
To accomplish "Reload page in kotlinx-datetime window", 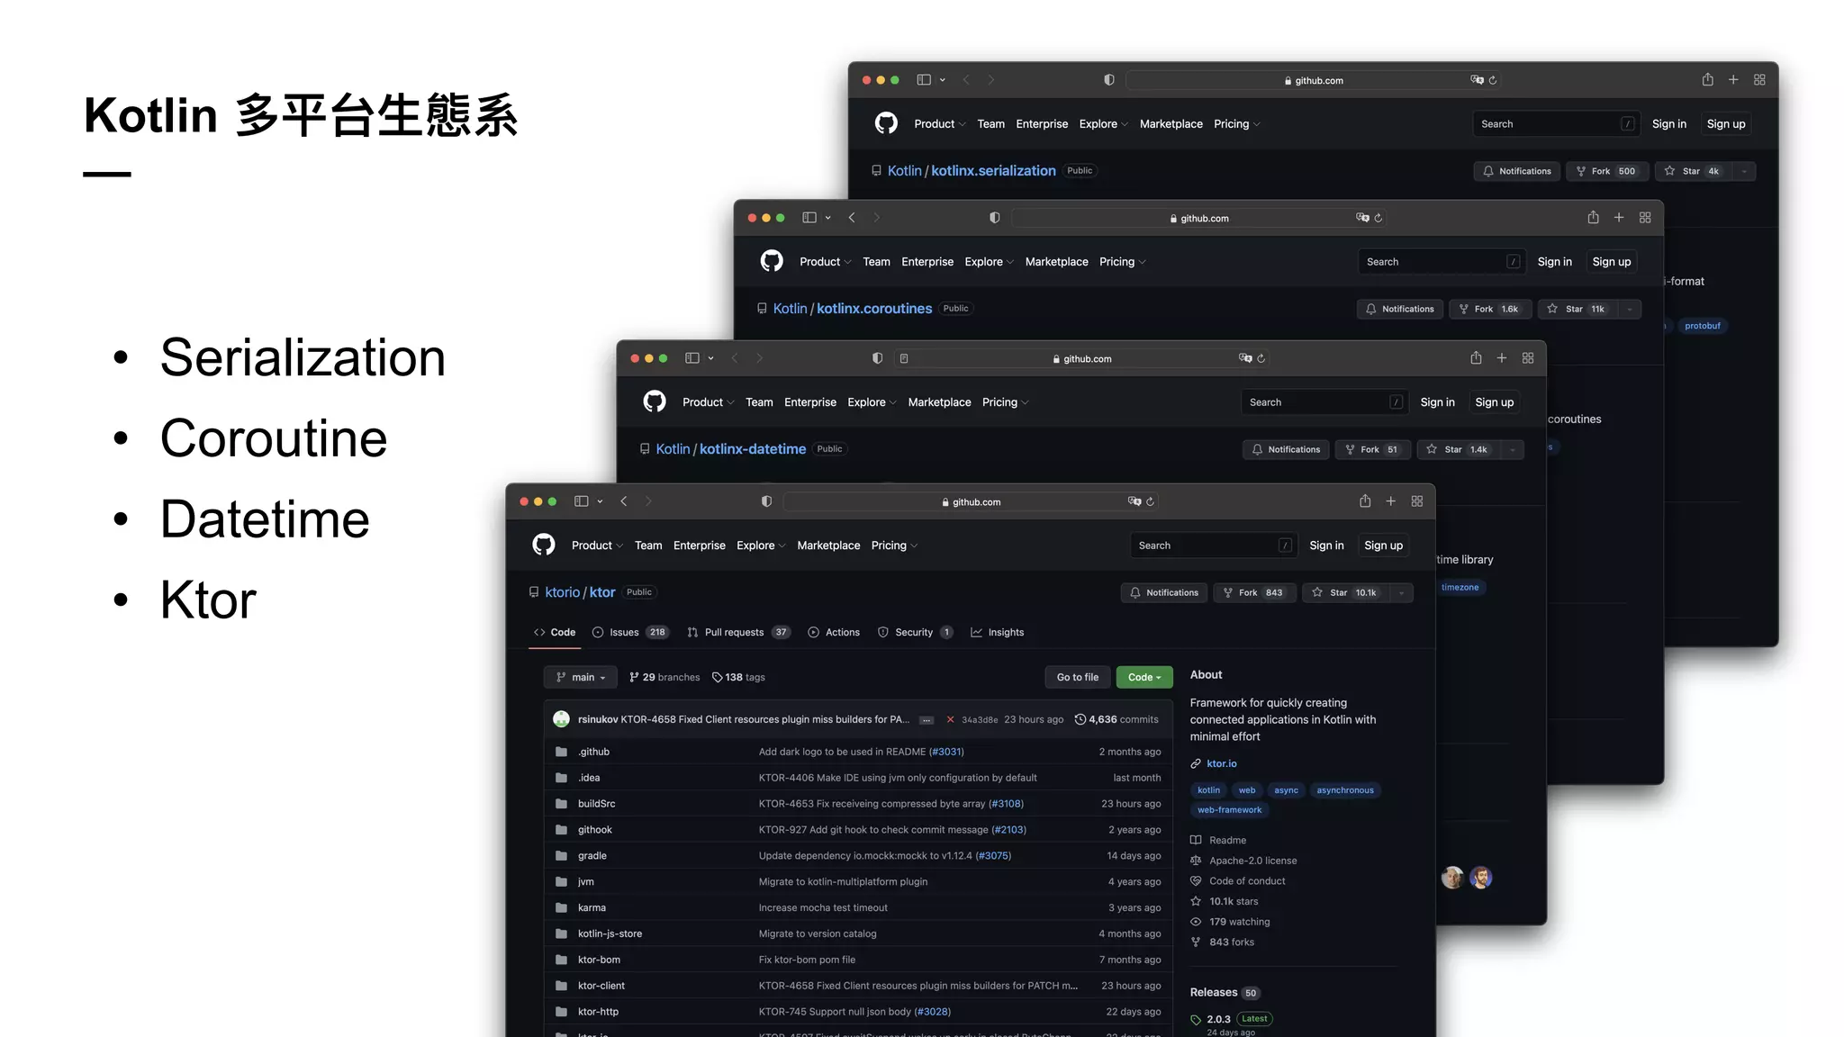I will point(1261,358).
